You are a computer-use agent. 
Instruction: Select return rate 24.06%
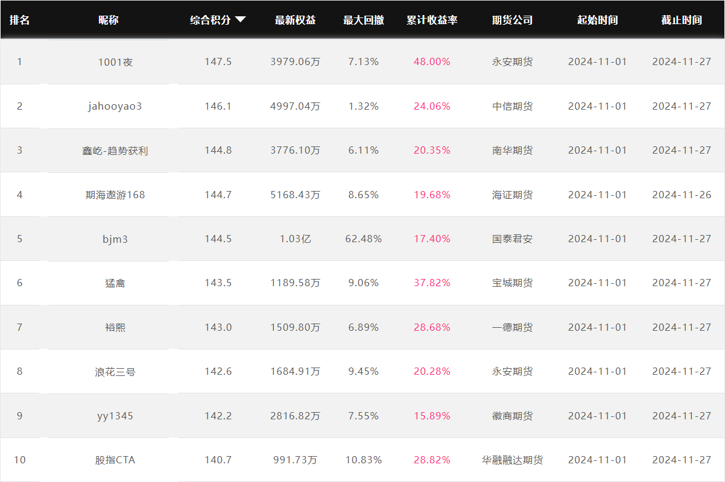tap(432, 106)
